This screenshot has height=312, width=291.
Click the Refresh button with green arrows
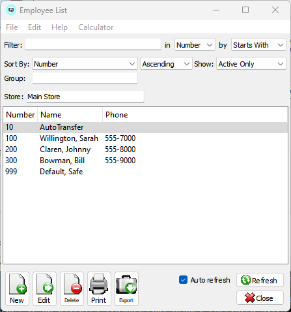coord(260,280)
